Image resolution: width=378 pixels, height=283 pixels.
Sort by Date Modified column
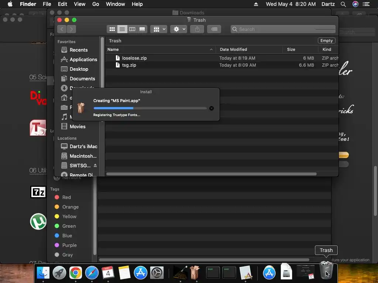(x=249, y=49)
